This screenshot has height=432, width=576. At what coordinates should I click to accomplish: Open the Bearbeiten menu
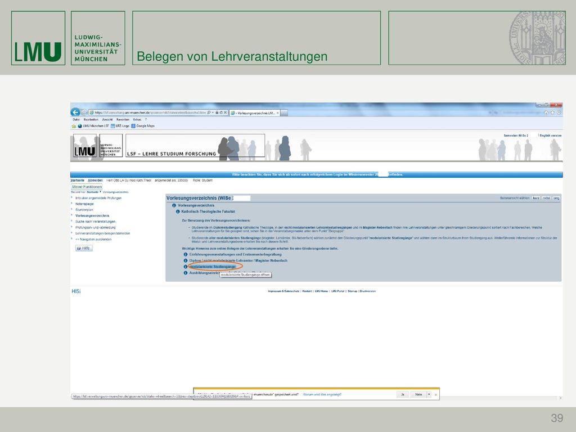pos(91,119)
